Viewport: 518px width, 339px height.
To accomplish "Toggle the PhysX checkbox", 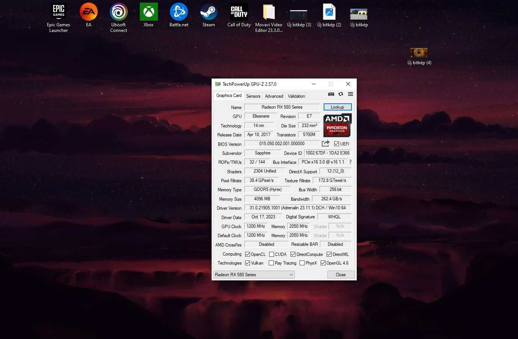I will pos(302,263).
